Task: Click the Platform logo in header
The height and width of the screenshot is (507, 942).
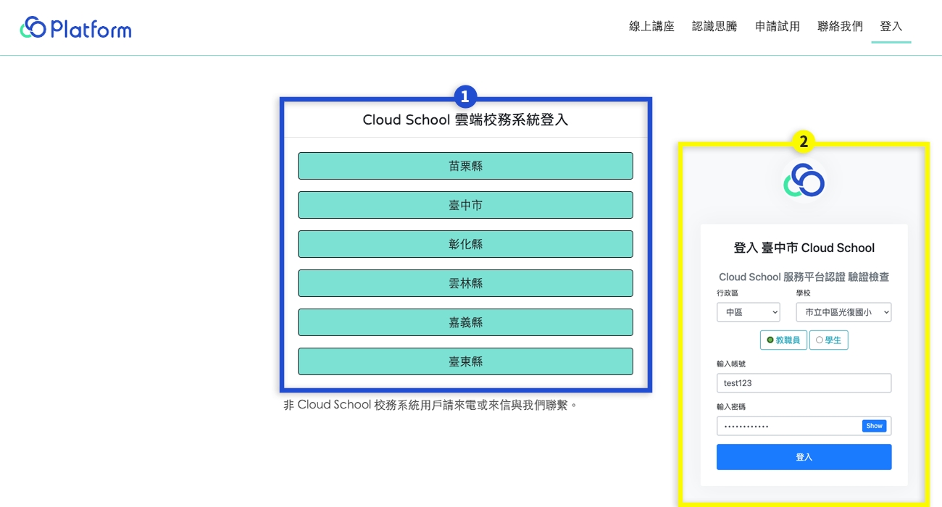Action: tap(76, 28)
